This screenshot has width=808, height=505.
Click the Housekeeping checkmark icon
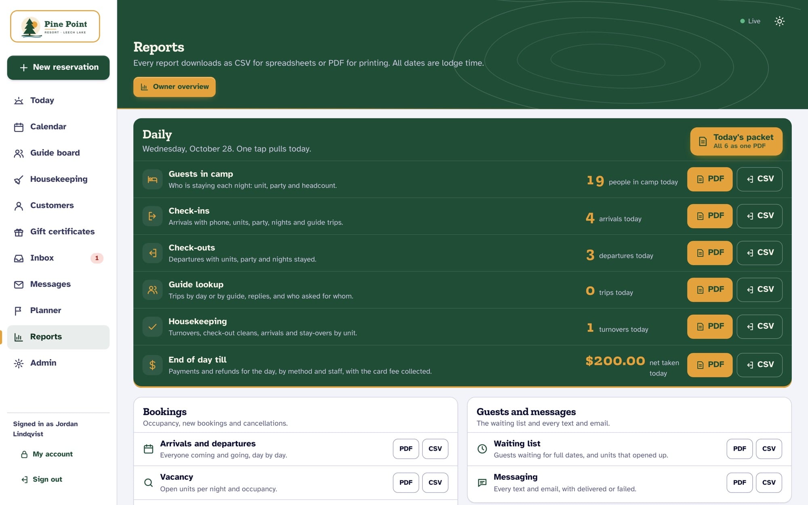pyautogui.click(x=152, y=326)
